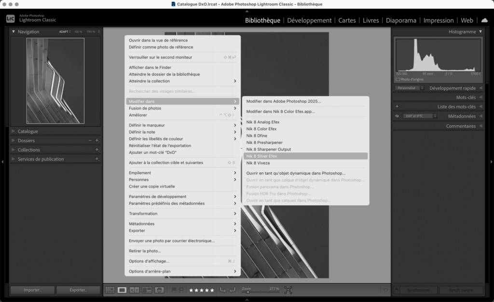Click the rotate right arrow icon in toolbar
Screen dimensions: 494x302
pyautogui.click(x=233, y=290)
